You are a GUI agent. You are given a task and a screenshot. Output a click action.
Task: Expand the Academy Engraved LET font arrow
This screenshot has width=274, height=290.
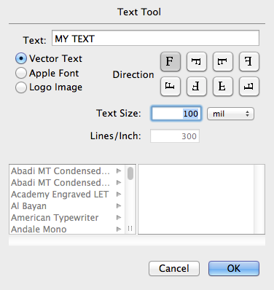(119, 194)
